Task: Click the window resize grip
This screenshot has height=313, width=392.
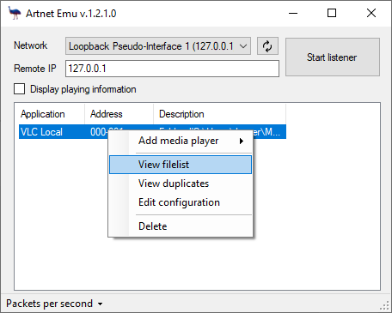Action: click(x=385, y=306)
